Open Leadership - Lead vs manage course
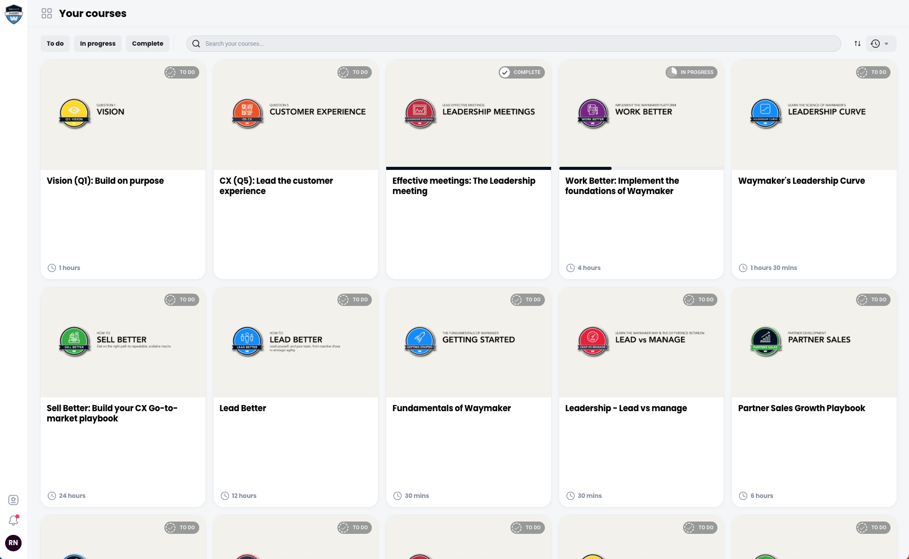 pyautogui.click(x=626, y=408)
